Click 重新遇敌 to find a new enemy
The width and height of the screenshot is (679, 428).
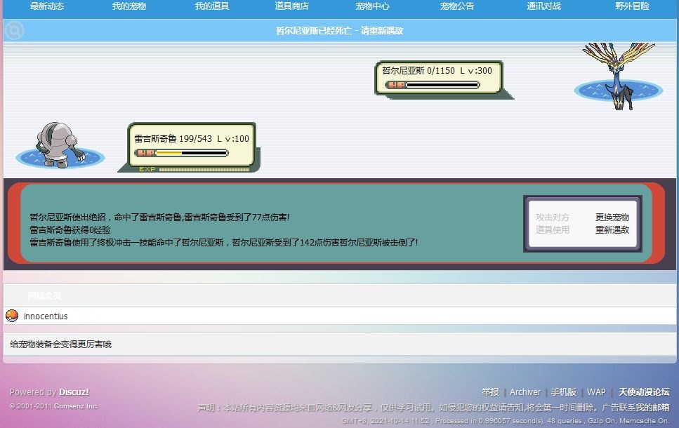coord(612,230)
